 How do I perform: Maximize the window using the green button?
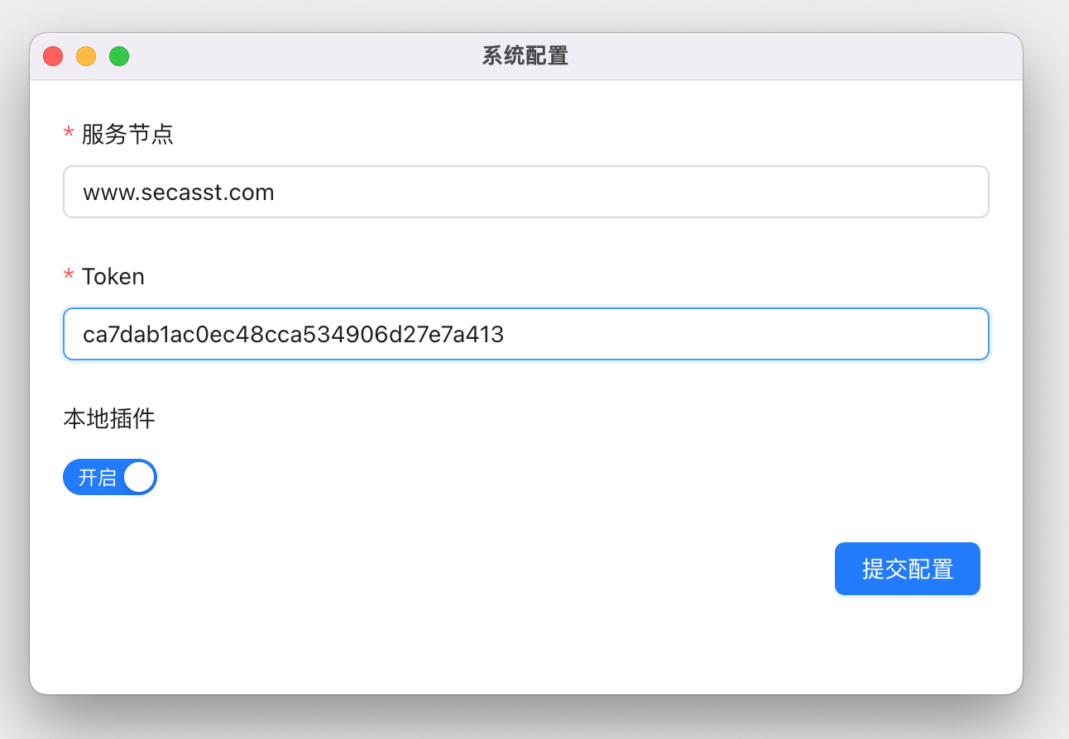tap(119, 56)
